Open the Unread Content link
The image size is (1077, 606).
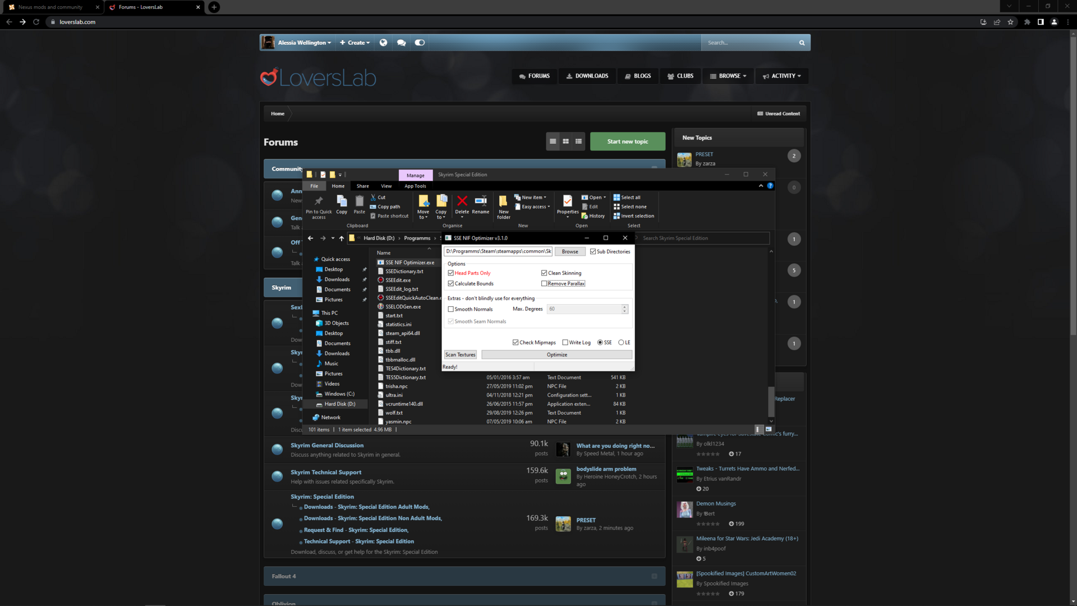click(x=779, y=113)
